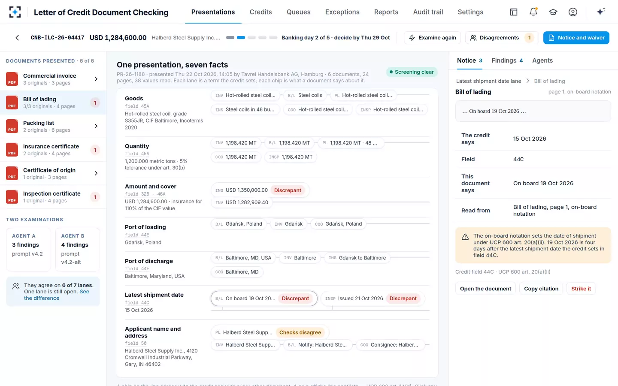Select the PL Halberd Steel checks disagree chip
The image size is (618, 386).
pos(269,332)
